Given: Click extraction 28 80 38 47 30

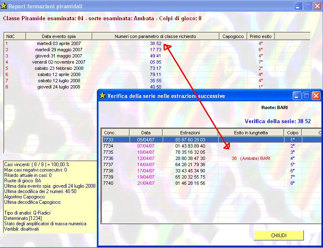Looking at the screenshot, I should (x=190, y=158).
